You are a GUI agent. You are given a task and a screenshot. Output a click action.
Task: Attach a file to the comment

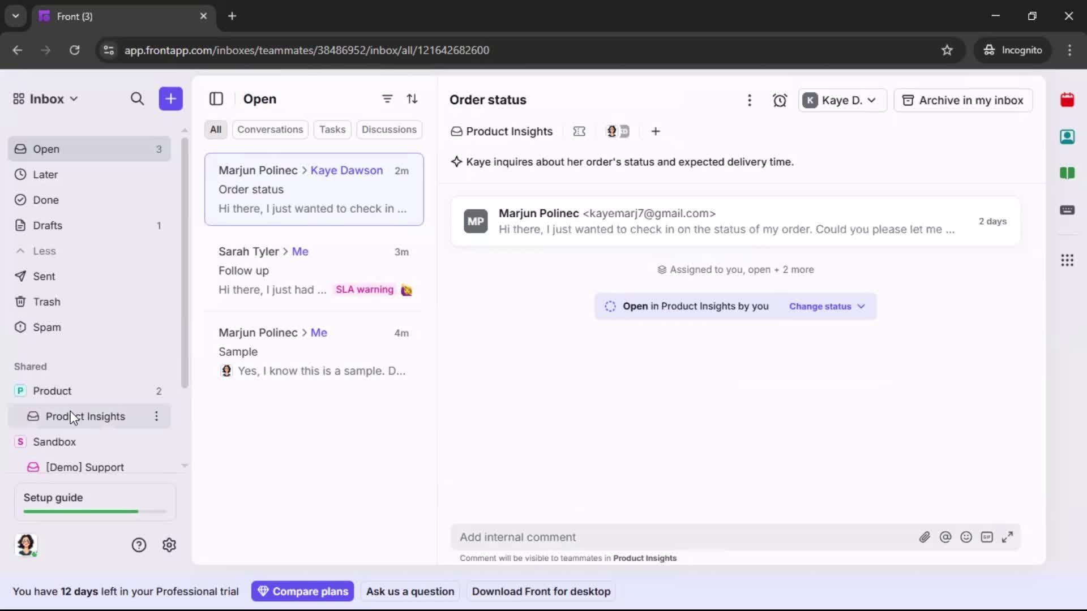(x=925, y=537)
